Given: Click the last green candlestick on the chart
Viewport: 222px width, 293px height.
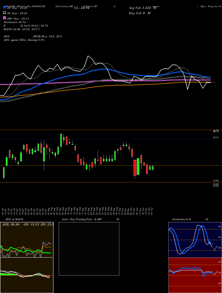Looking at the screenshot, I should [153, 168].
